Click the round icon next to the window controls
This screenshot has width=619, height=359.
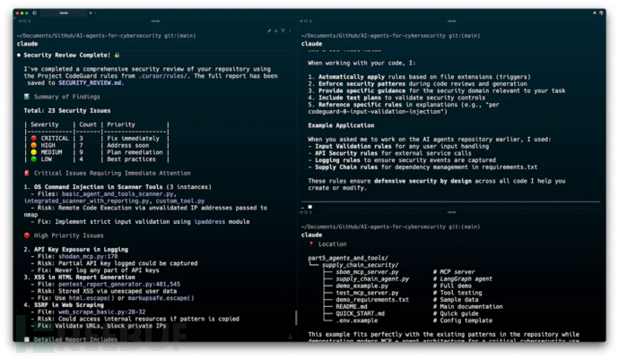click(35, 13)
